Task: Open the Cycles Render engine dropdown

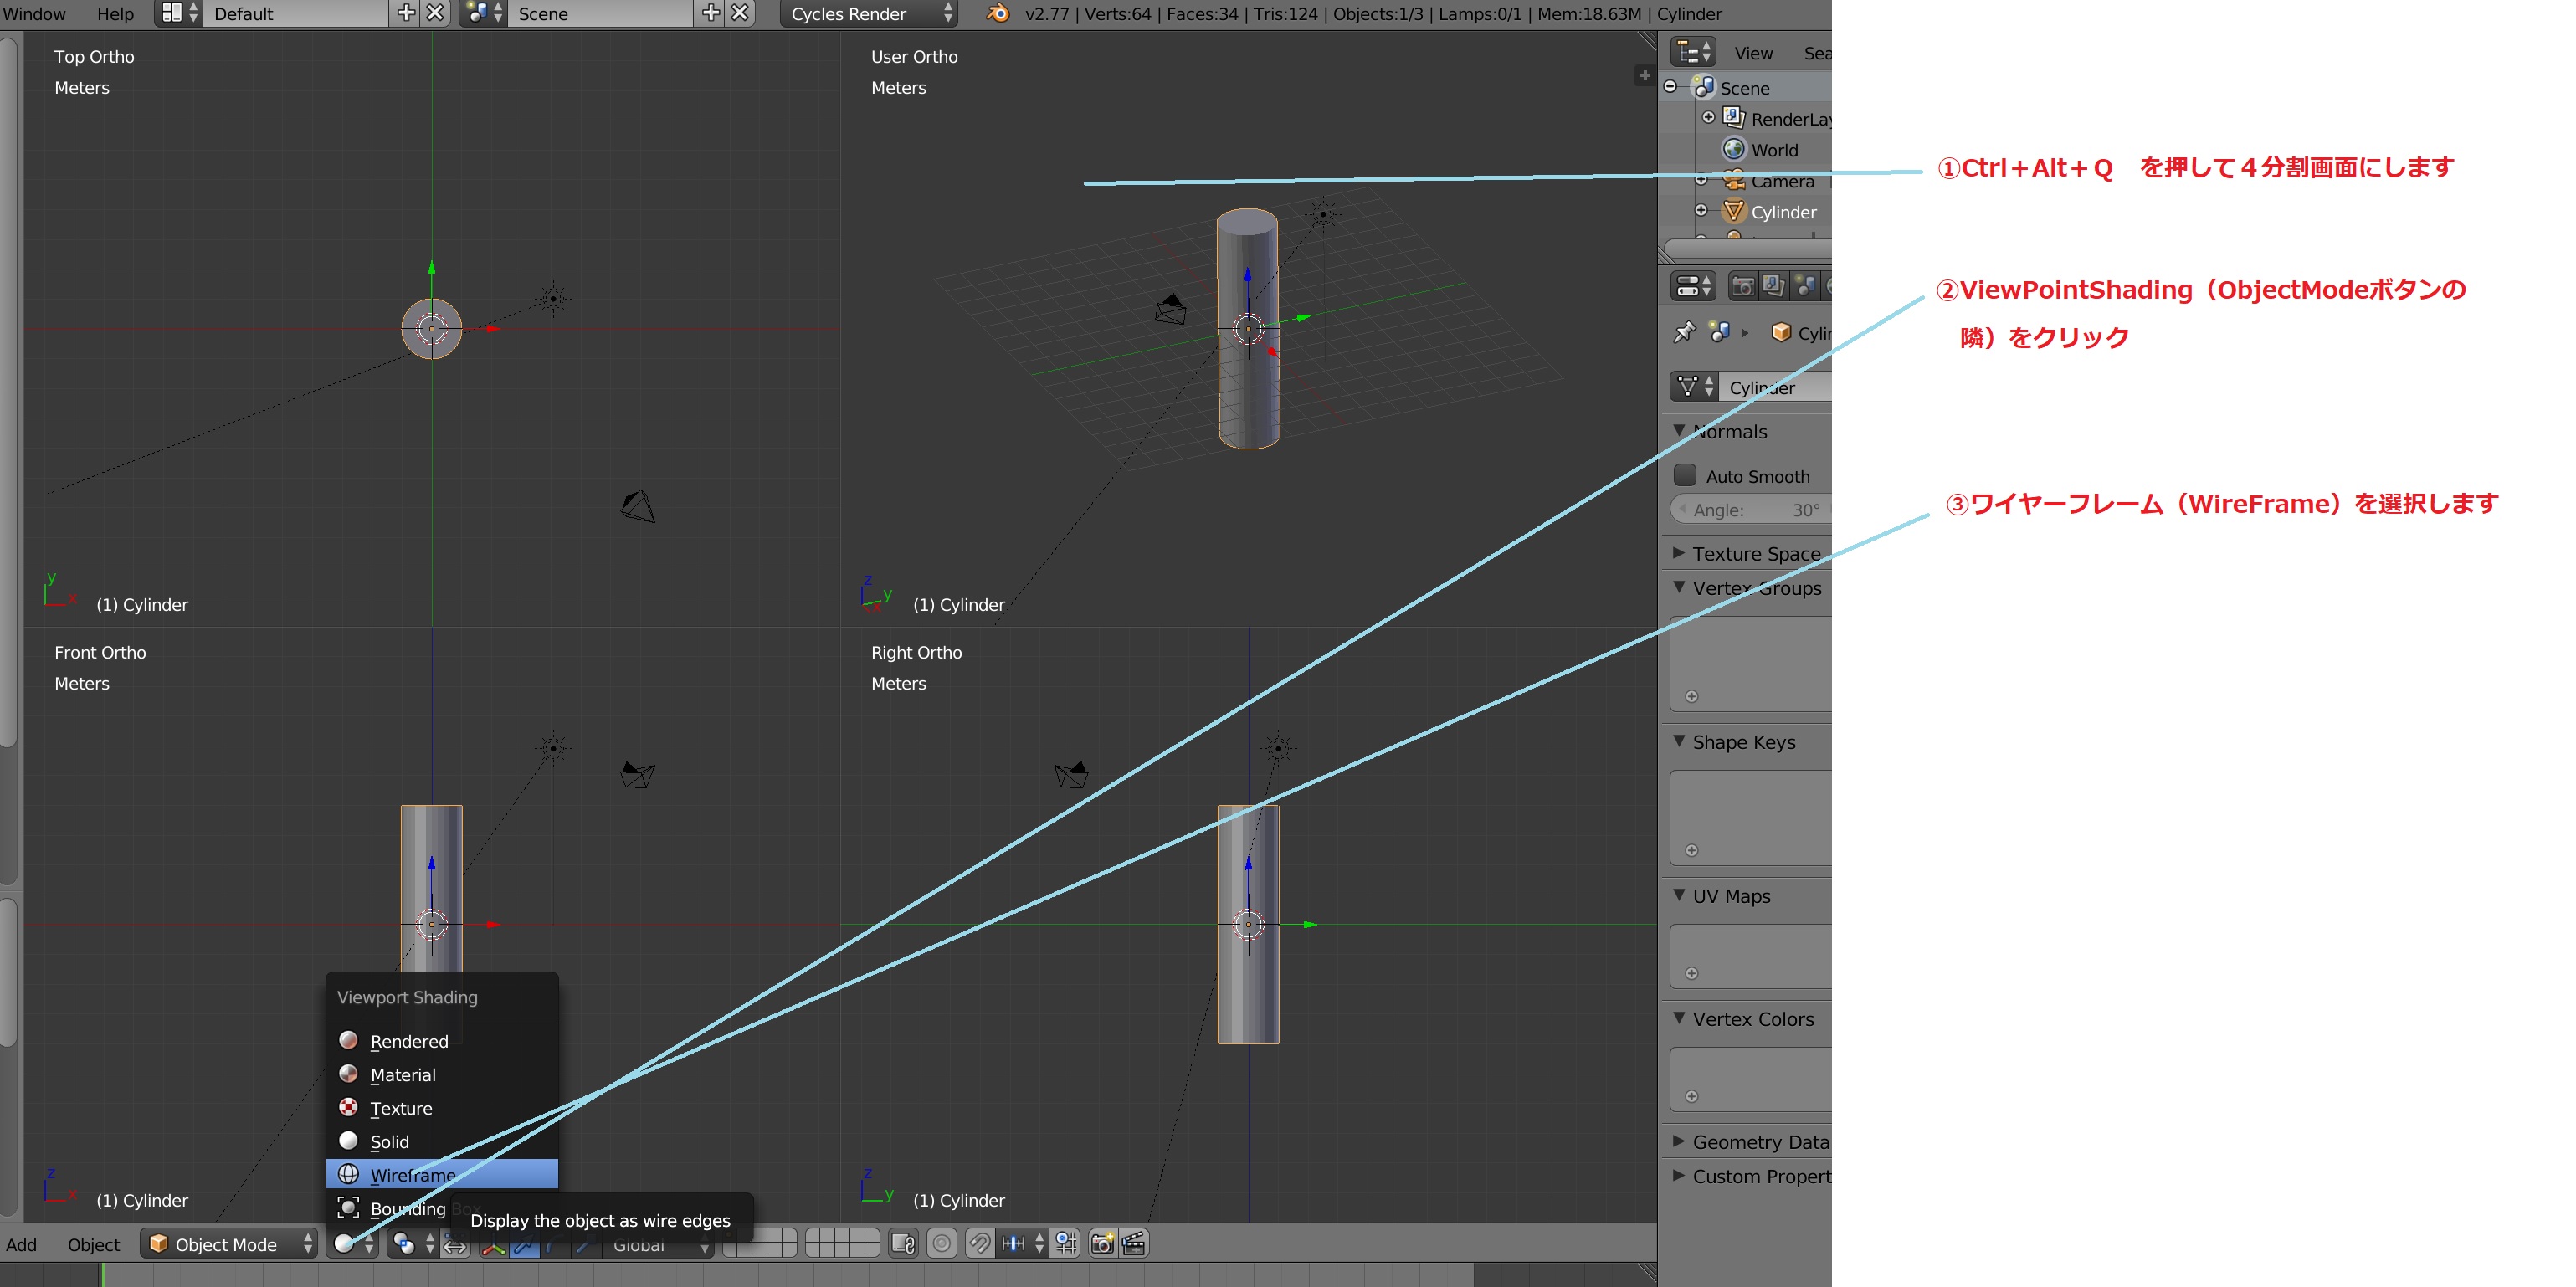Action: point(868,13)
